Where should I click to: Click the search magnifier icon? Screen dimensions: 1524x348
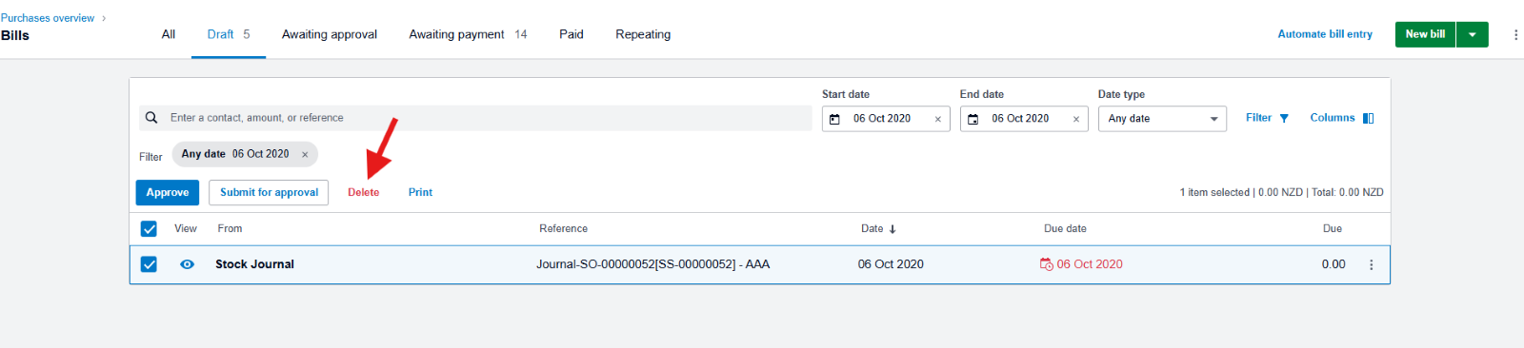(151, 118)
